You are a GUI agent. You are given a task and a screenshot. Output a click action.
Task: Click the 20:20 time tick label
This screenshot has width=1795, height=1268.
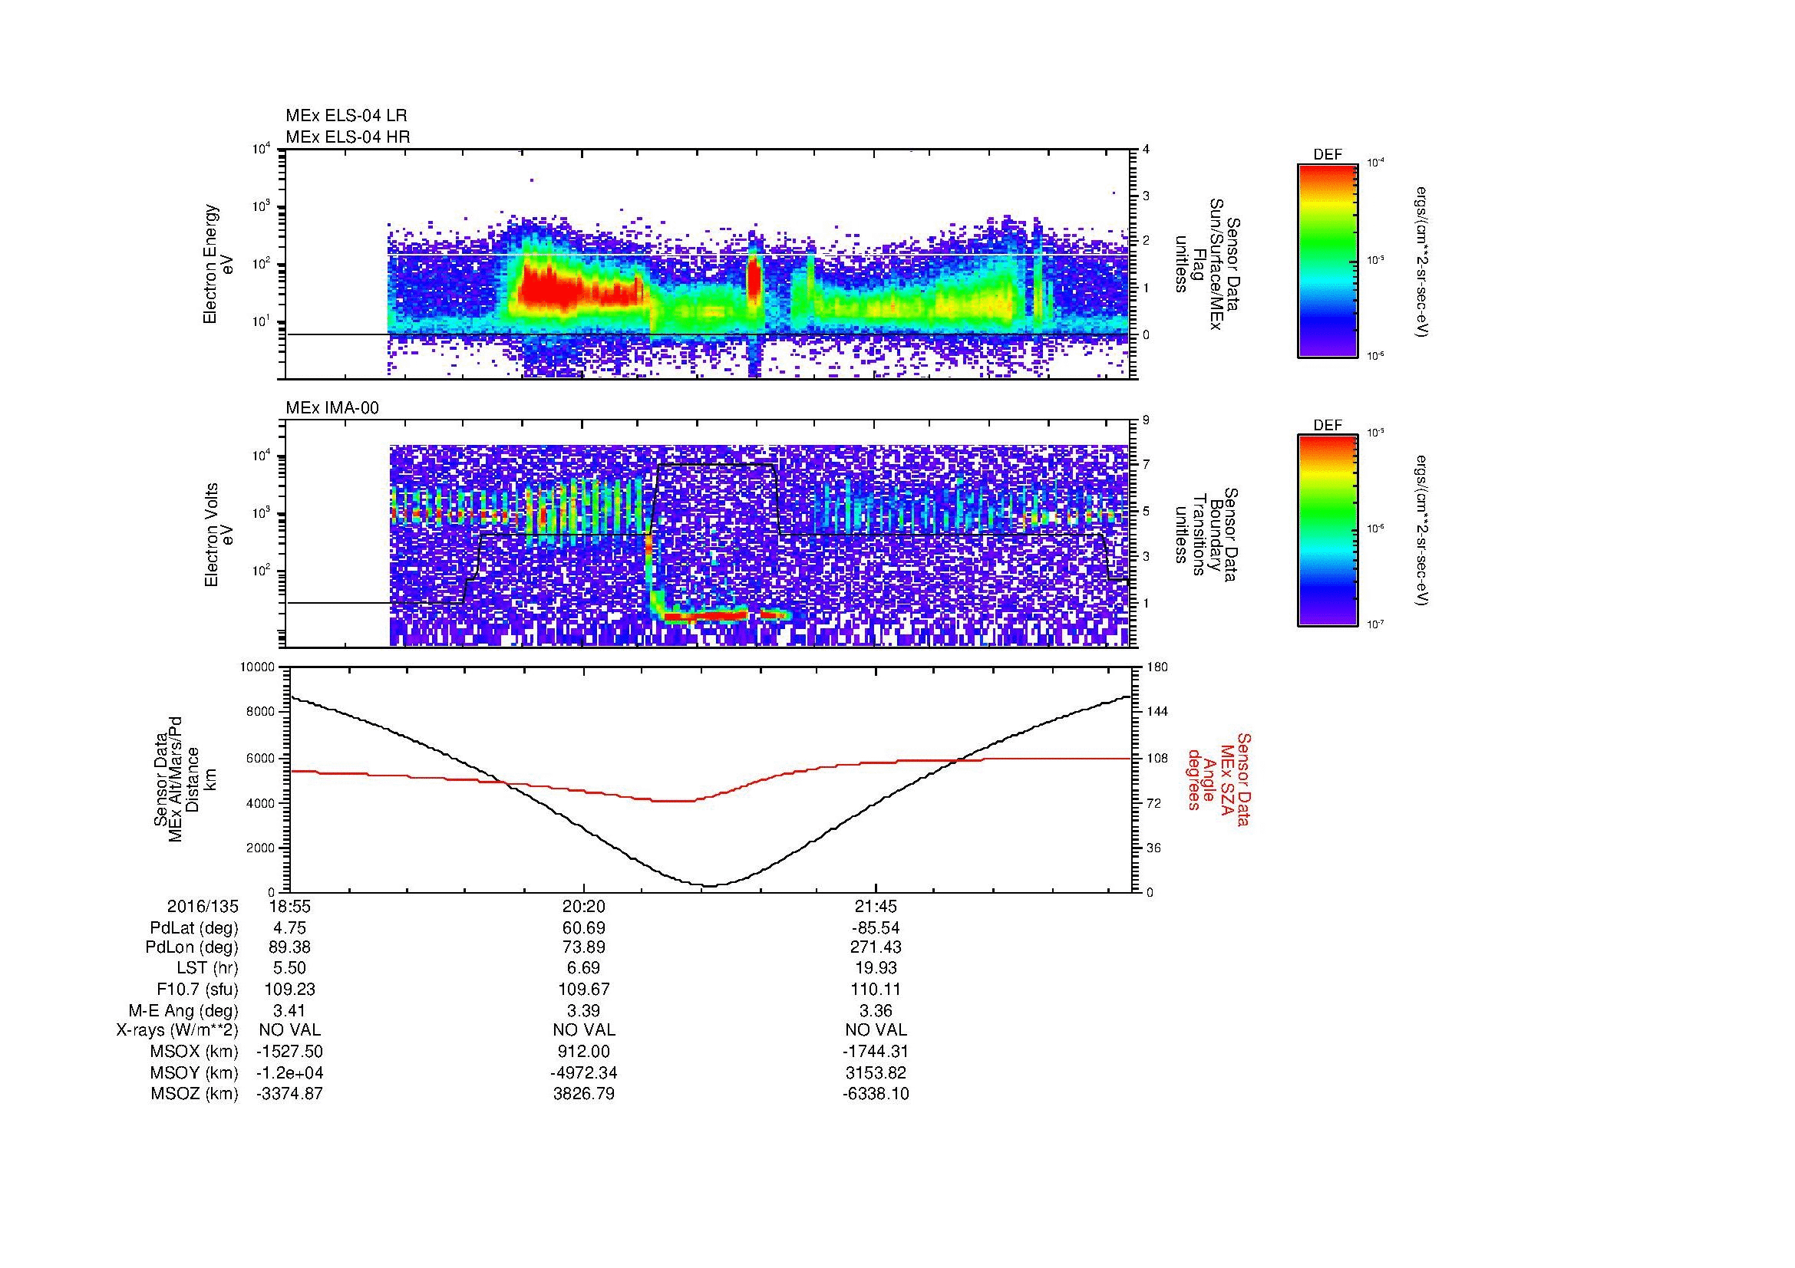pyautogui.click(x=583, y=907)
